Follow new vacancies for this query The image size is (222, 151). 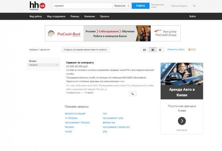pos(85,49)
